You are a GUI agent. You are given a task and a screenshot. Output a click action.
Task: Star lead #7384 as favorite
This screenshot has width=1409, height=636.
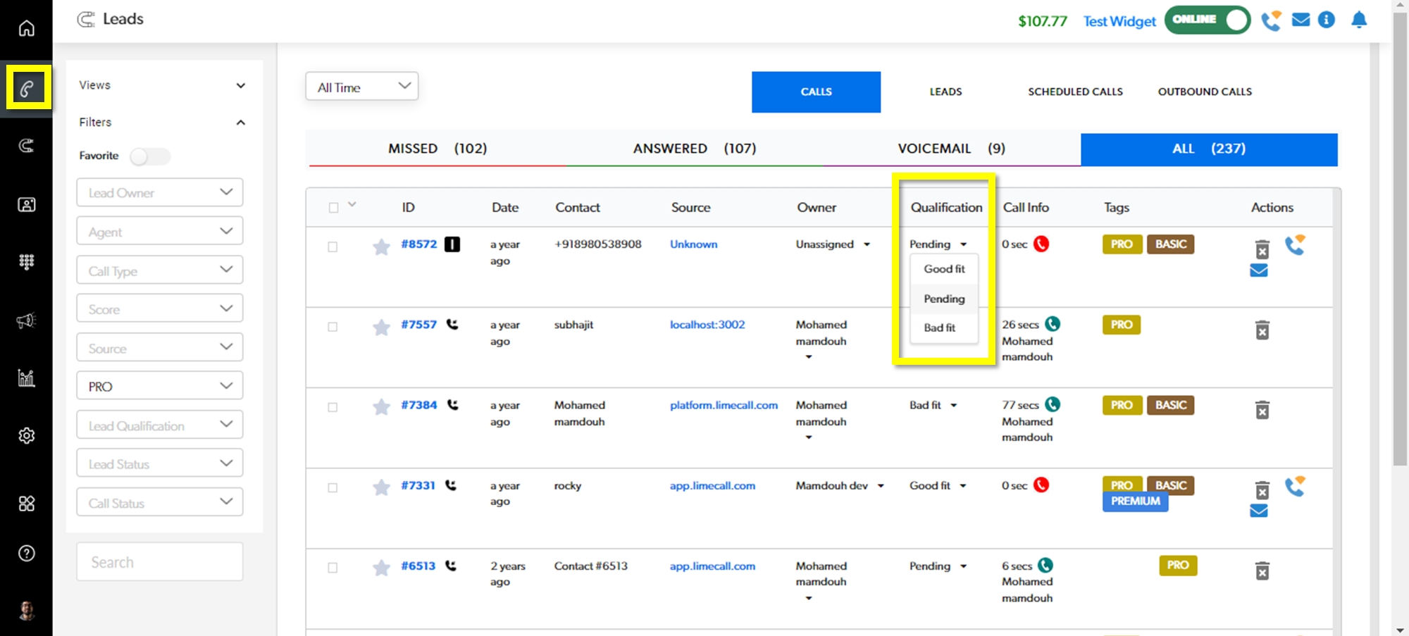[381, 407]
